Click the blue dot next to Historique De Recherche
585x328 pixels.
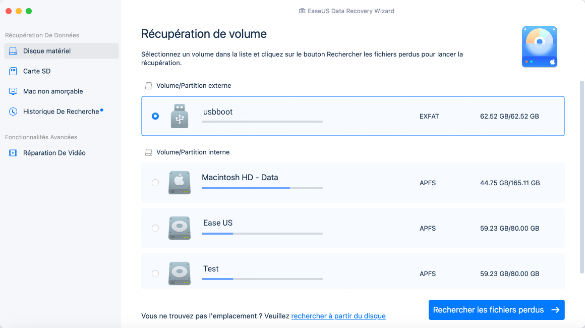pyautogui.click(x=102, y=110)
